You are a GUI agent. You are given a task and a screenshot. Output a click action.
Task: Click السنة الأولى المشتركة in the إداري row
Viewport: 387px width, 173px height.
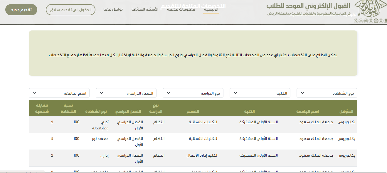tap(259, 155)
